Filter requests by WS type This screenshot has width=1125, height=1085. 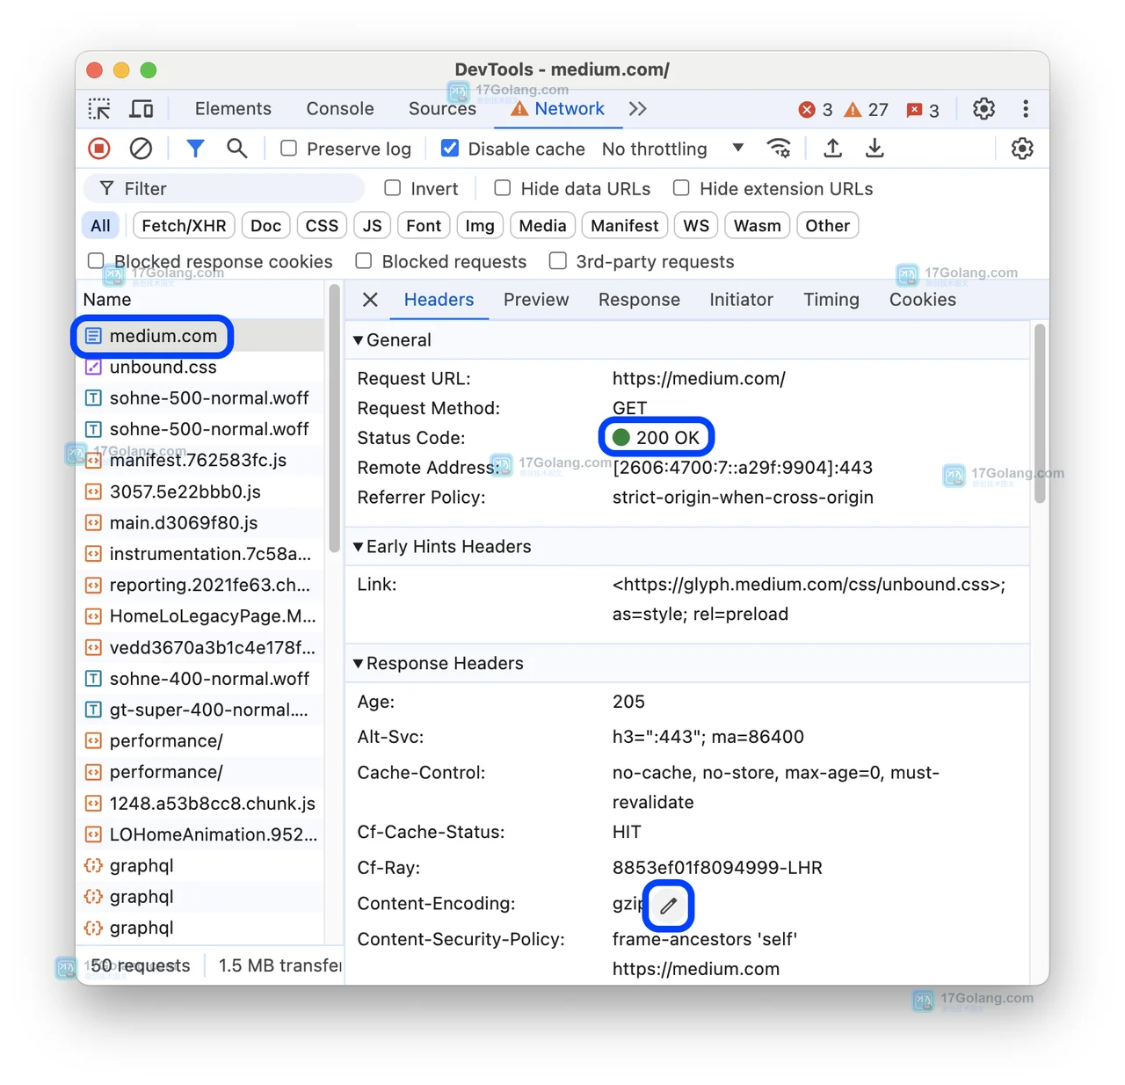tap(696, 226)
